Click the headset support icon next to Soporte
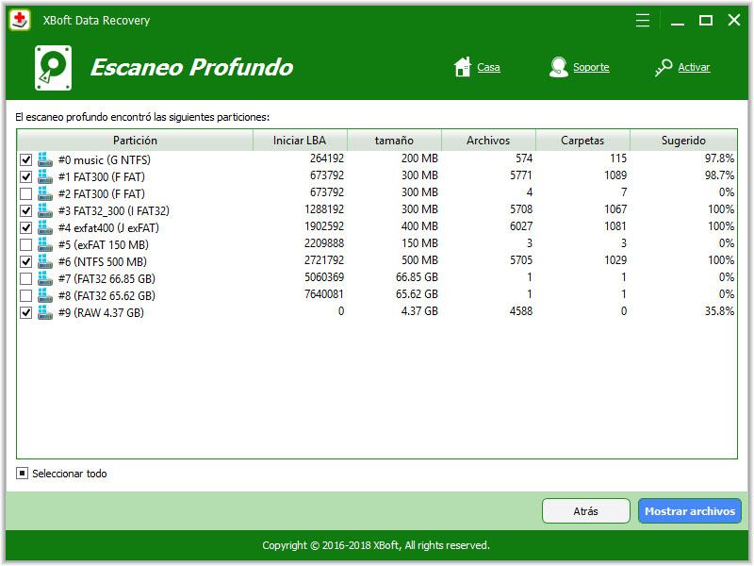The image size is (754, 566). (558, 67)
